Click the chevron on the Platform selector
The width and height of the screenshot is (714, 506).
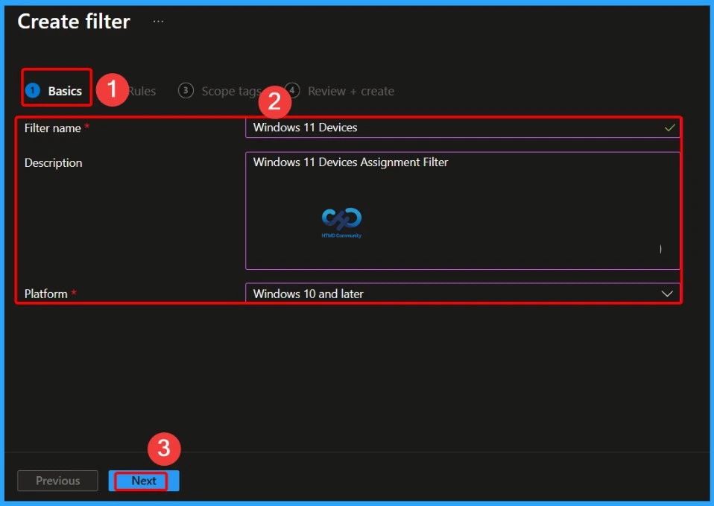coord(669,293)
